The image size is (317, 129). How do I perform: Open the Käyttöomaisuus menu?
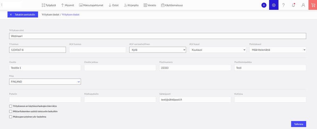pos(172,5)
